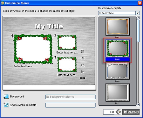The width and height of the screenshot is (143, 118).
Task: Click the Customize Menu title bar icon
Action: (x=3, y=3)
